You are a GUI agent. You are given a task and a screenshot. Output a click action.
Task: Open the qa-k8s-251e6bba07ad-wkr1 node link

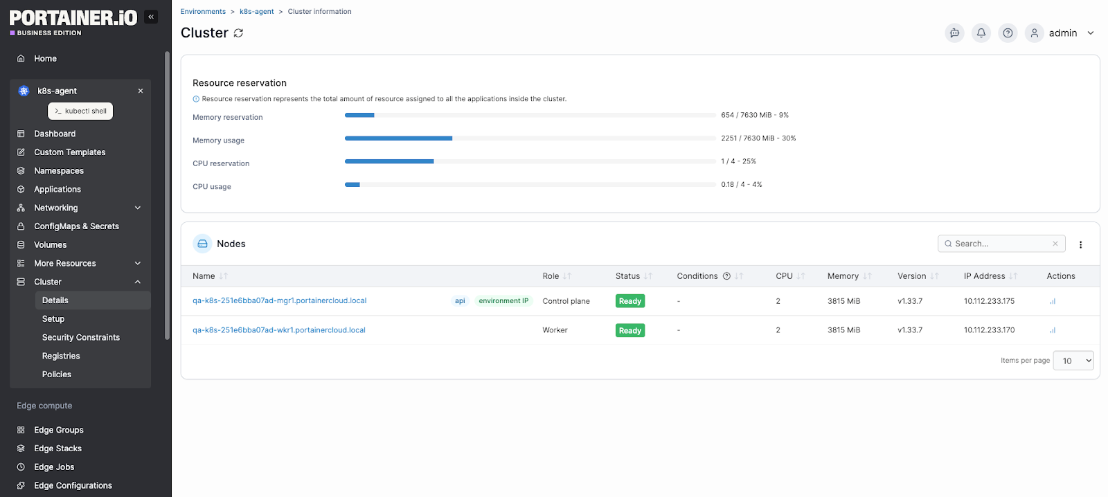click(279, 330)
